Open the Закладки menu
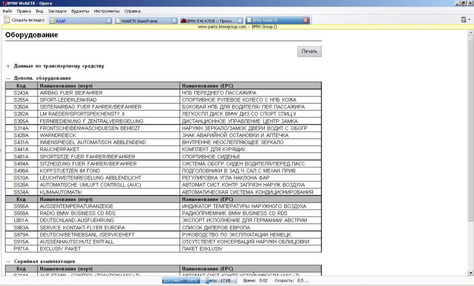The image size is (474, 286). pyautogui.click(x=57, y=11)
